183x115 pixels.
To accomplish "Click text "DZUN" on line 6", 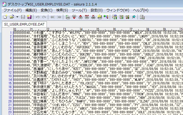I will coord(136,51).
